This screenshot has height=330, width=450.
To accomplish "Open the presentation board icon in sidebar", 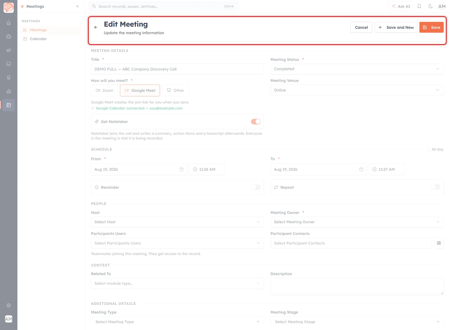I will pyautogui.click(x=9, y=78).
